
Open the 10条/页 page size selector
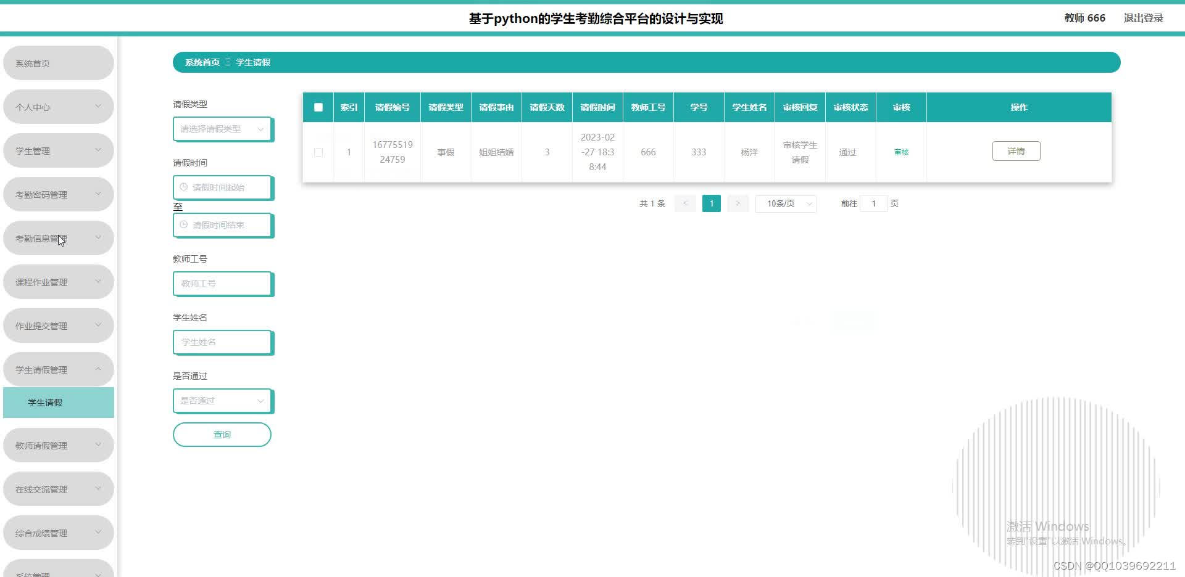click(786, 203)
